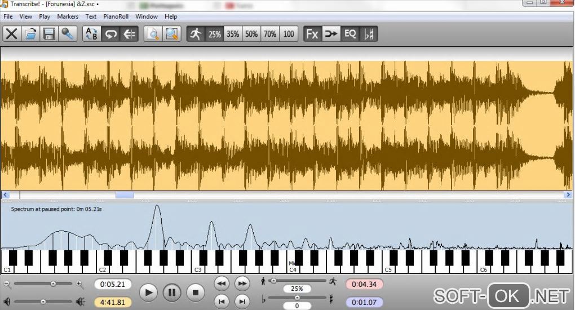
Task: Click the flat/sharp tuning icon in toolbar
Action: pyautogui.click(x=369, y=34)
